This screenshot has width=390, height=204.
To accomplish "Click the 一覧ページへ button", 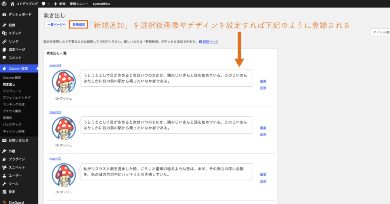I will coord(57,25).
